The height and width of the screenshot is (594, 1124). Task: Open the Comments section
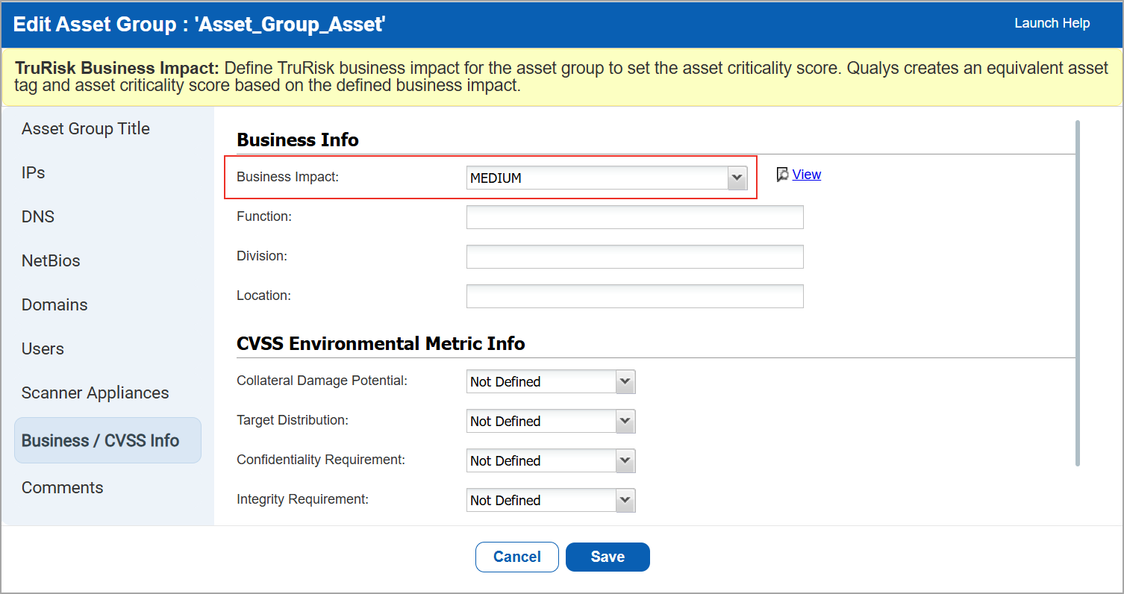pyautogui.click(x=63, y=487)
